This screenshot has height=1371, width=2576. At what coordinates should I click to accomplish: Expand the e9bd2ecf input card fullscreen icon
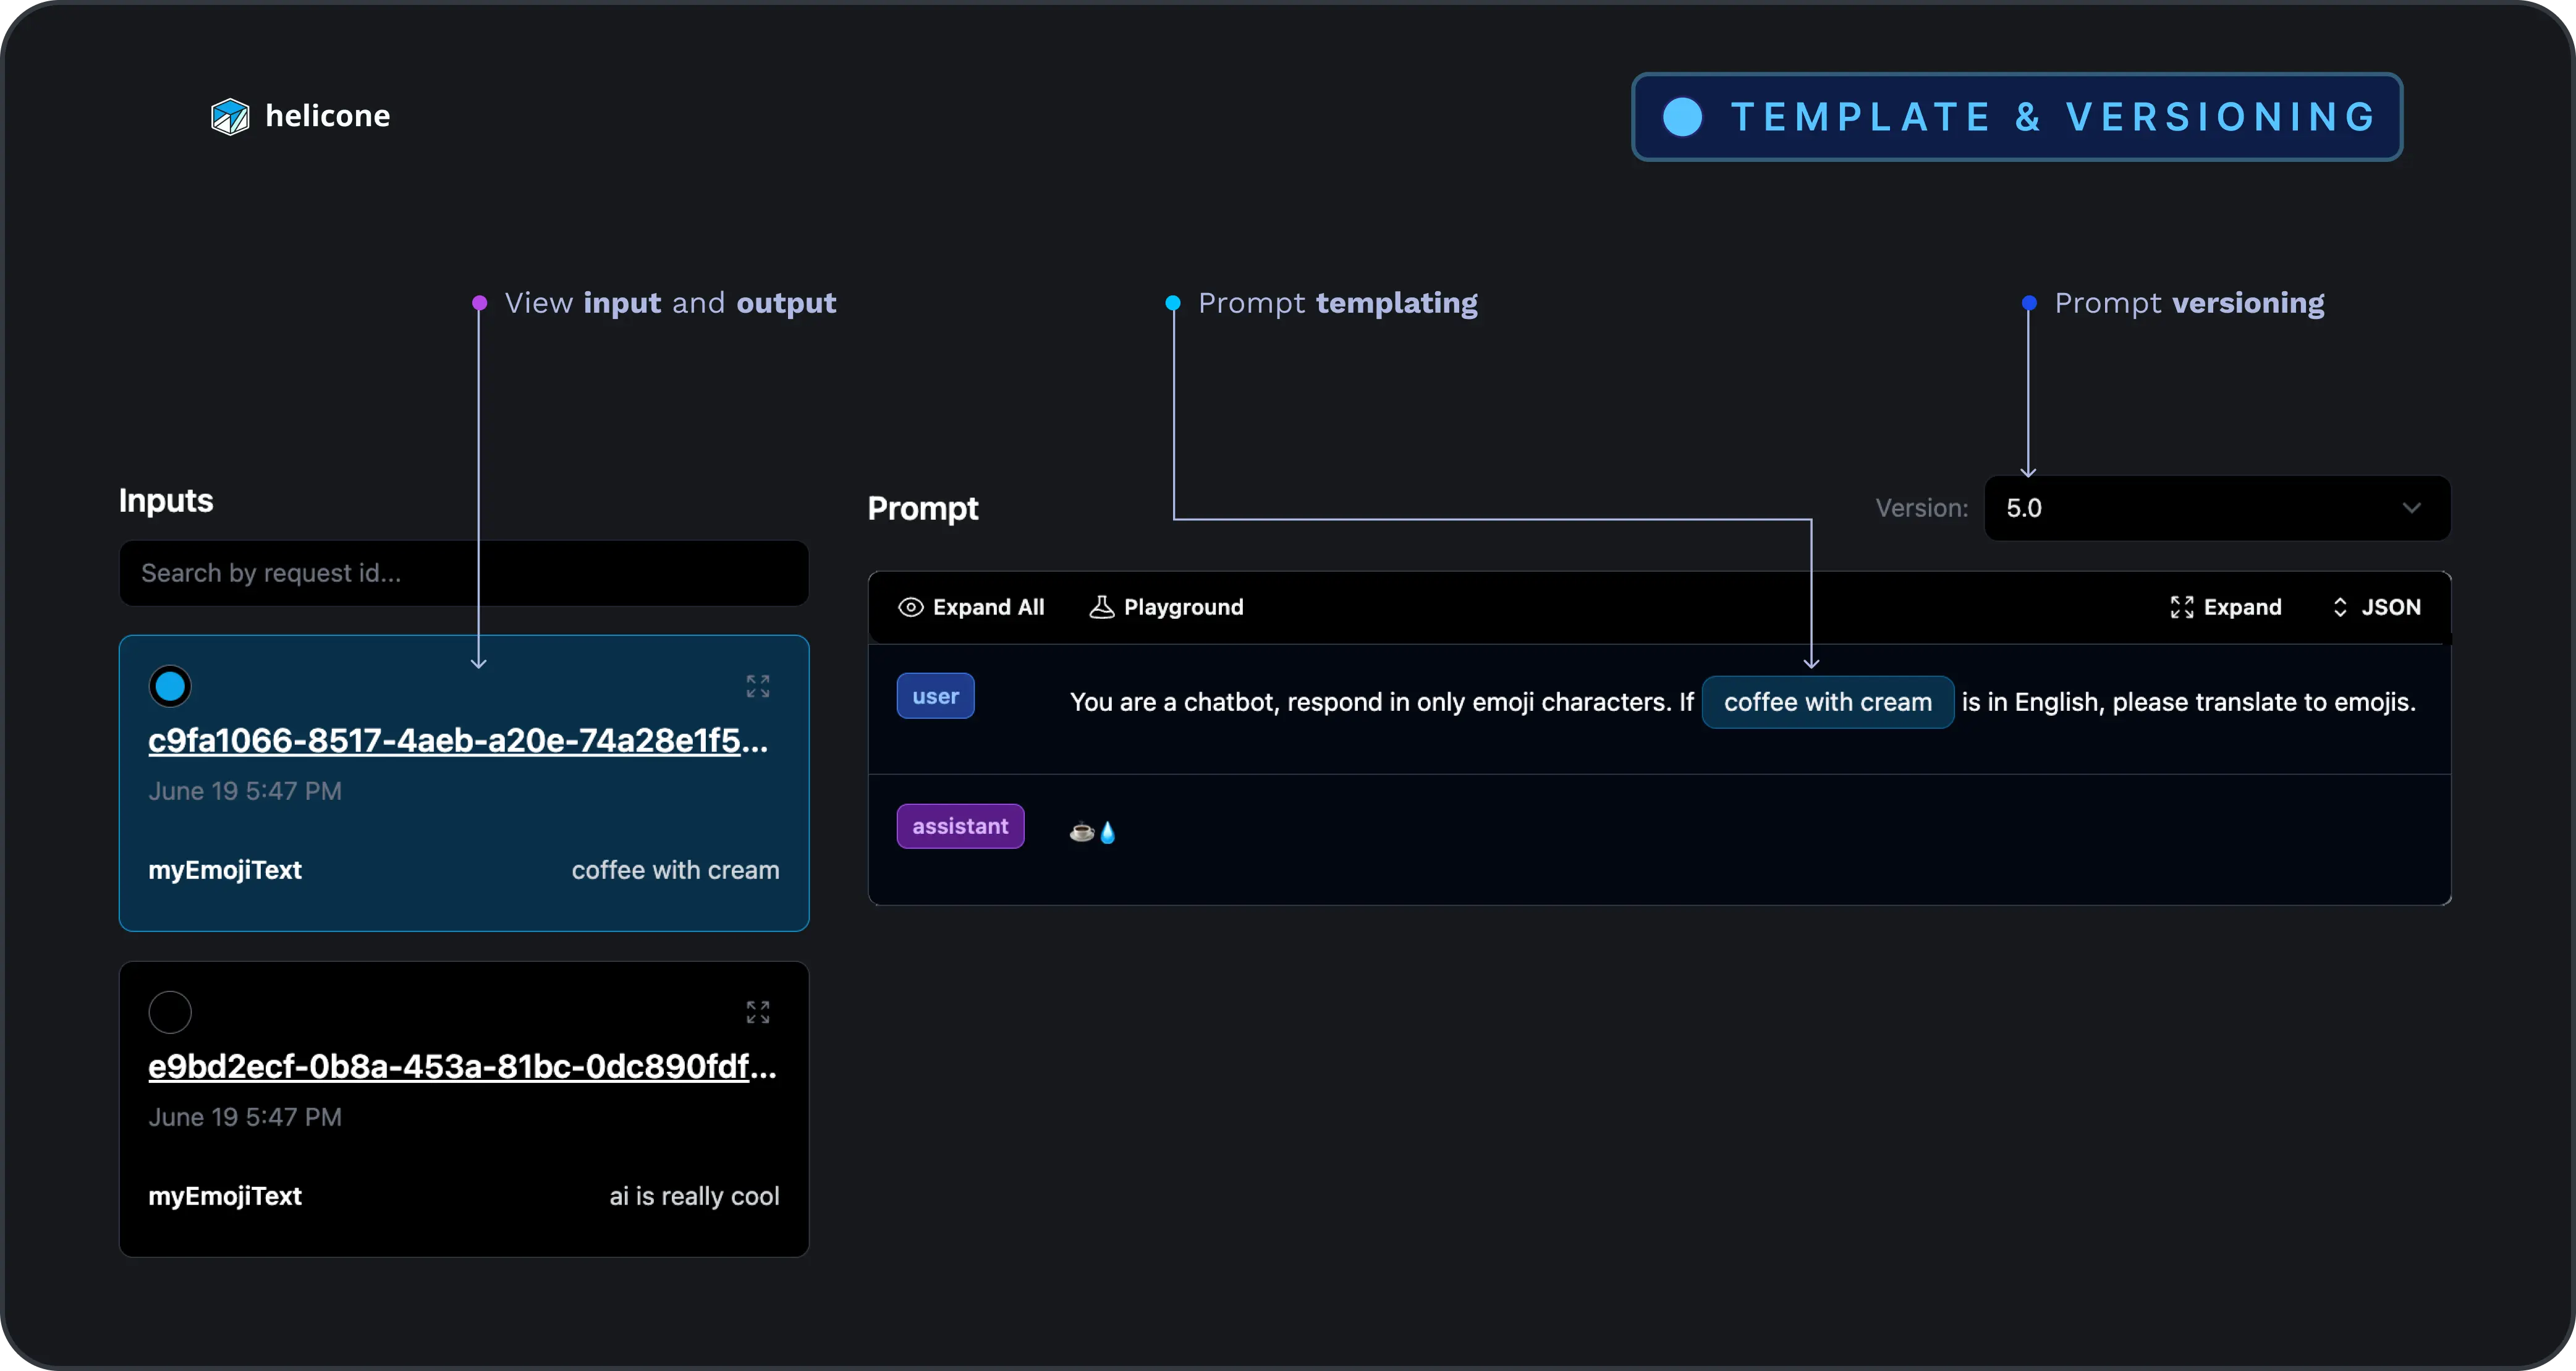click(x=758, y=1012)
